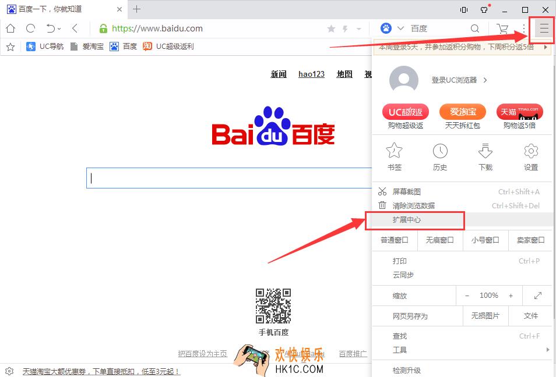Click the address bar with baidu.com URL
This screenshot has height=377, width=556.
[157, 29]
